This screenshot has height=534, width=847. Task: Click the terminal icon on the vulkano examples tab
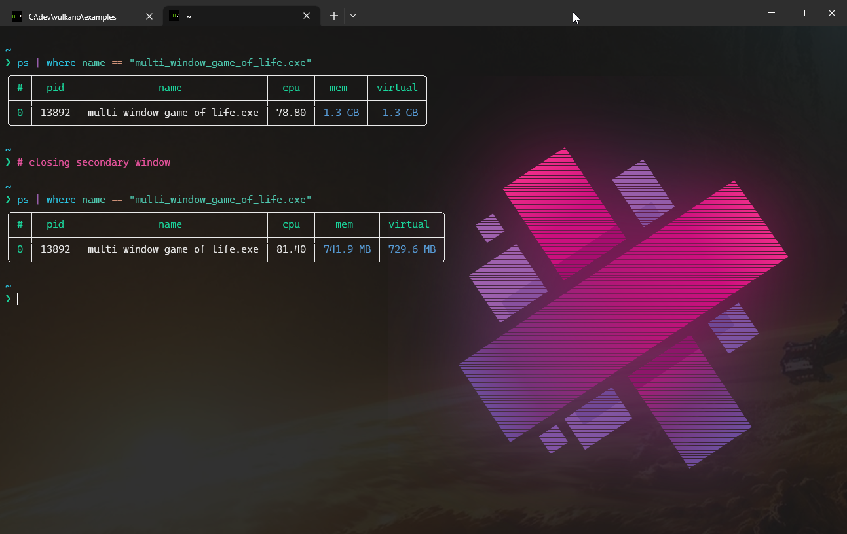(x=16, y=15)
